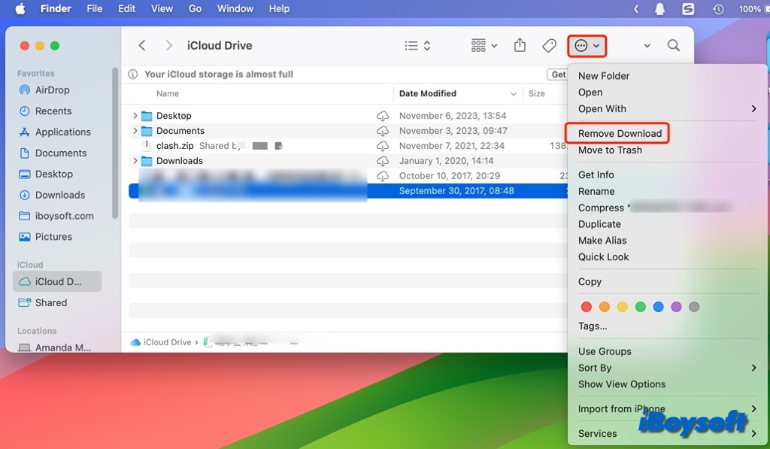Viewport: 770px width, 449px height.
Task: Expand the Documents folder disclosure triangle
Action: coord(135,131)
